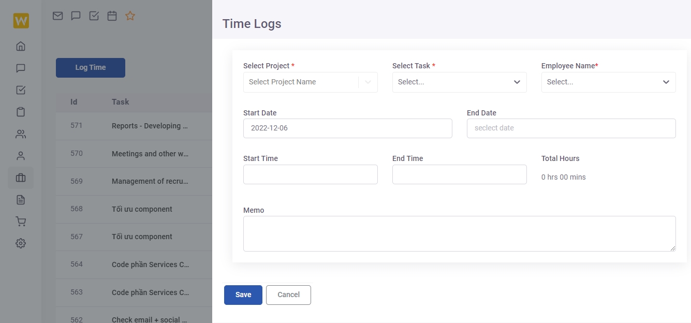
Task: Click the Log Time button
Action: coord(91,68)
